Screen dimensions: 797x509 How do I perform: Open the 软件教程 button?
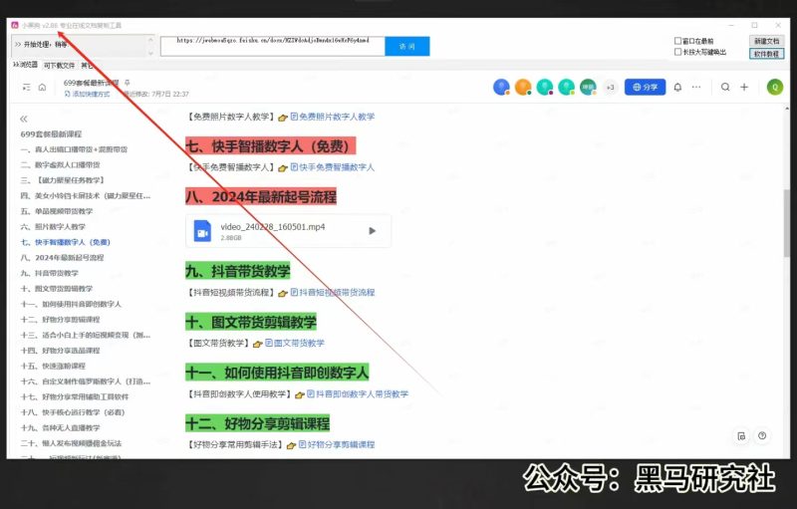click(x=766, y=54)
